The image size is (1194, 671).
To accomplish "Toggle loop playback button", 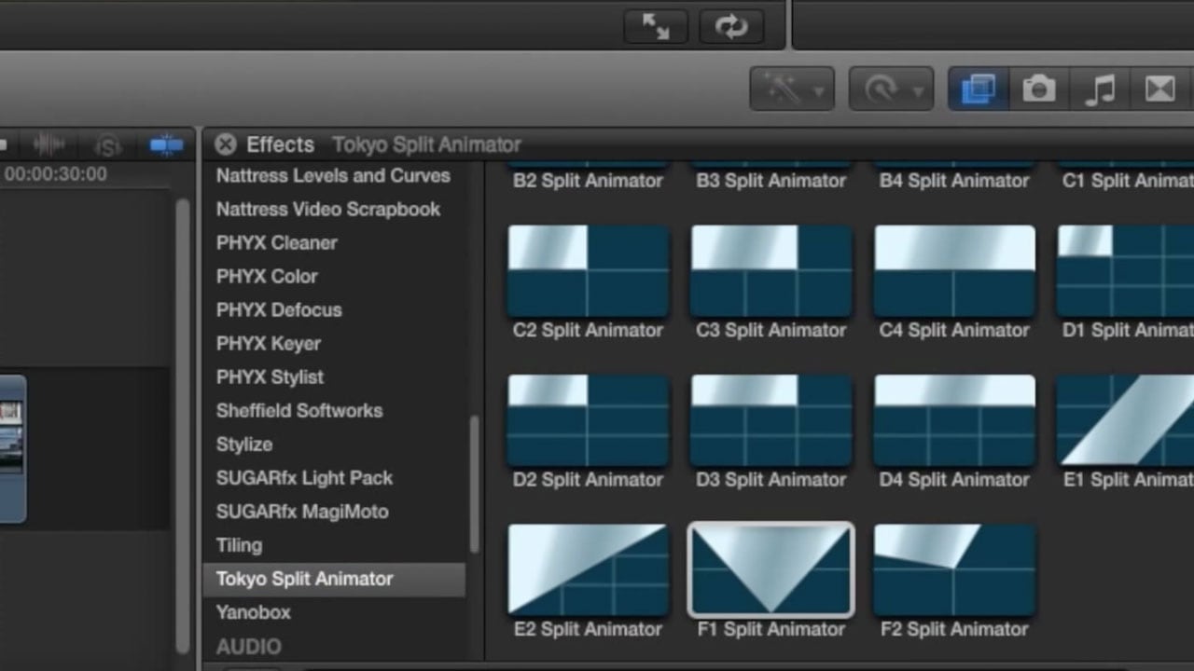I will (729, 26).
